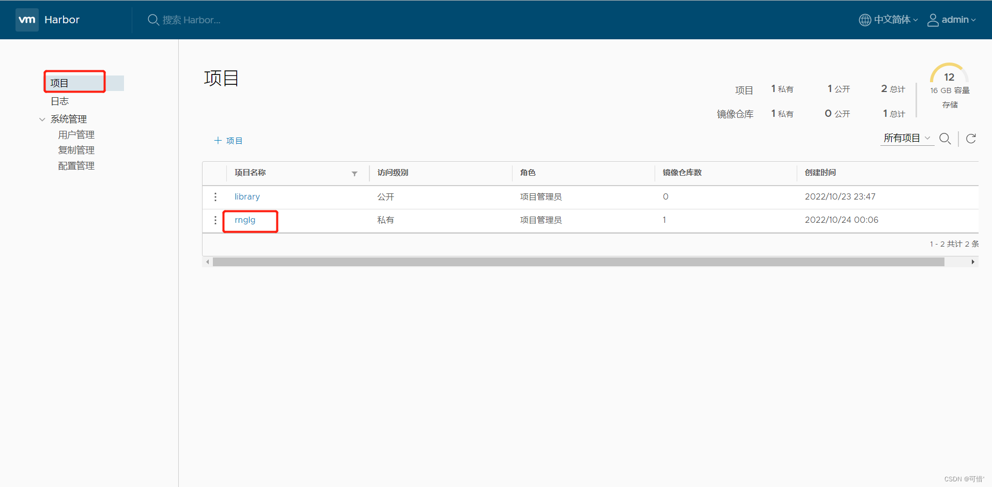Screen dimensions: 992x487
Task: Click the 项目 page heading
Action: [x=221, y=78]
